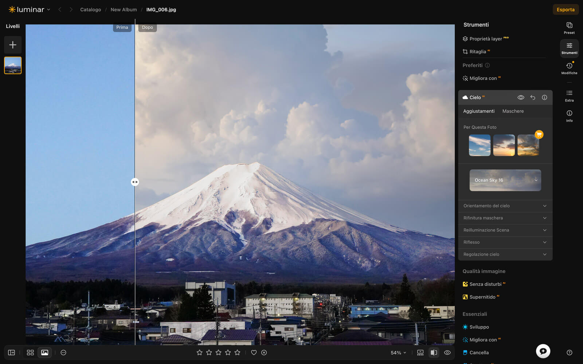Toggle the side panel layout icon
The height and width of the screenshot is (364, 583).
[12, 353]
